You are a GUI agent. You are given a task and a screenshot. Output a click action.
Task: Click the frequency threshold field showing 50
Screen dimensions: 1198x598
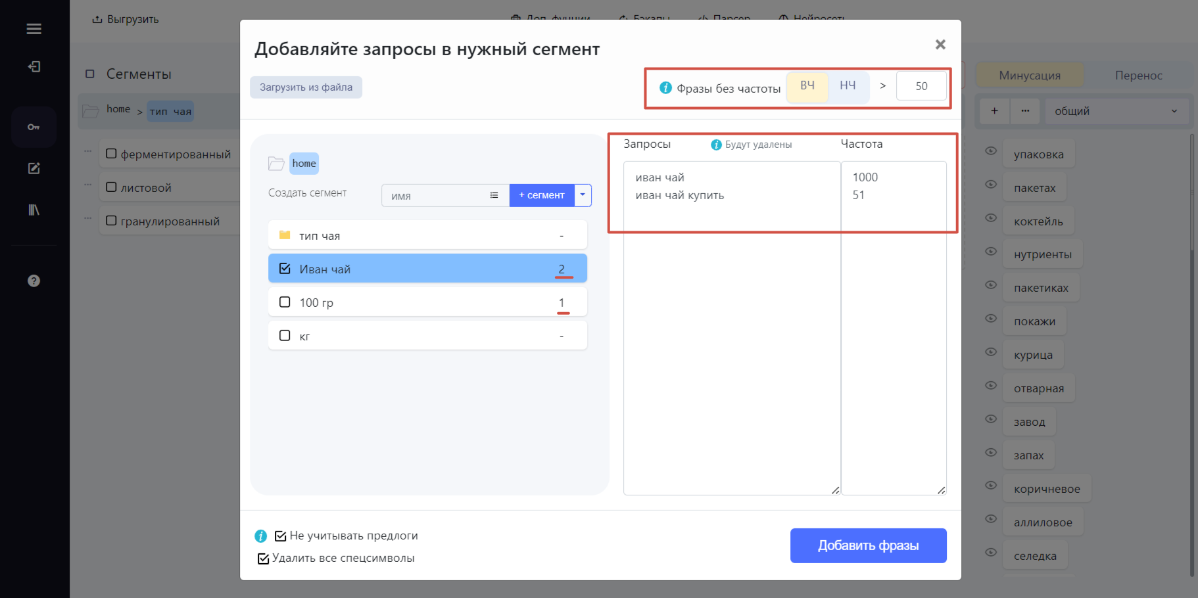click(x=921, y=86)
